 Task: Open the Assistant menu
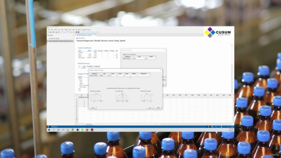(x=78, y=30)
